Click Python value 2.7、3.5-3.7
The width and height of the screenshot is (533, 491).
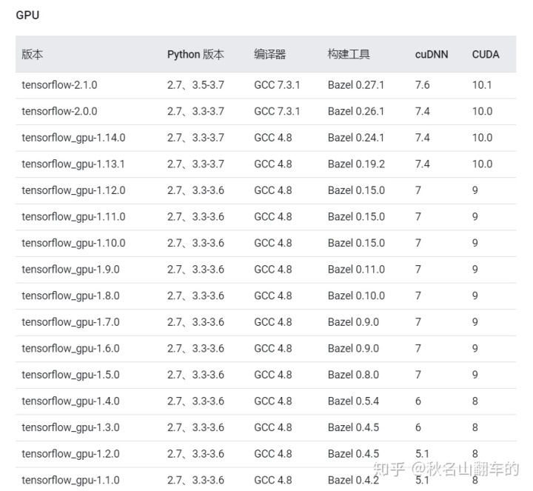pyautogui.click(x=195, y=84)
